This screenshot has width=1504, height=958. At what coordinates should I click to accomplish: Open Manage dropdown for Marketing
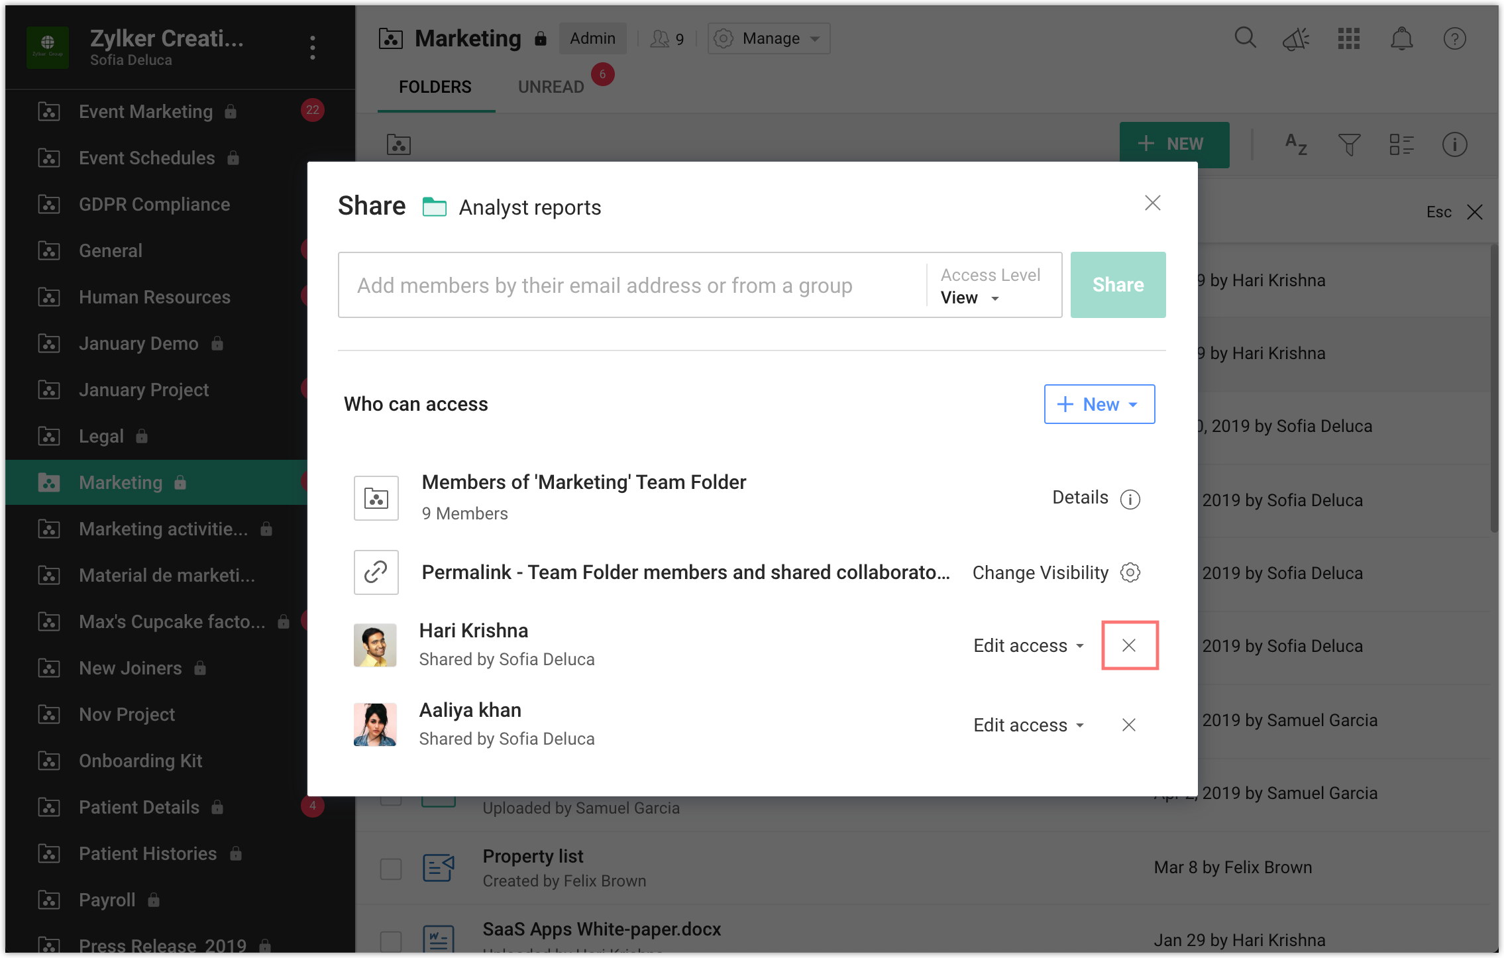coord(769,38)
